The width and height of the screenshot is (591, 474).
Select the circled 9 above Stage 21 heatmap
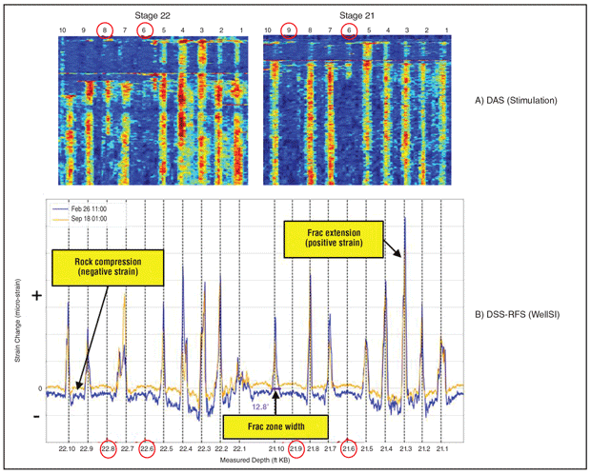(291, 30)
